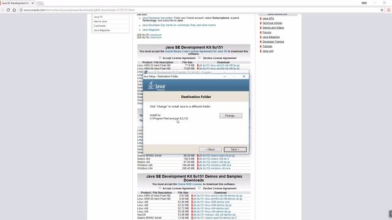This screenshot has width=392, height=220.
Task: Open Forums resource link
Action: (267, 32)
